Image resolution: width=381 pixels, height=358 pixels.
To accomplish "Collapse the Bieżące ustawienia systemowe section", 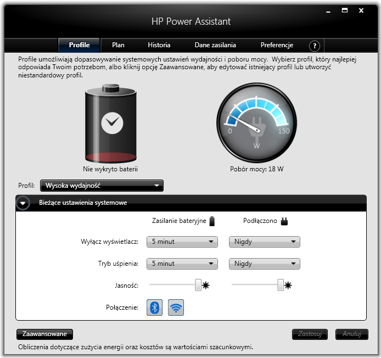I will tap(23, 203).
